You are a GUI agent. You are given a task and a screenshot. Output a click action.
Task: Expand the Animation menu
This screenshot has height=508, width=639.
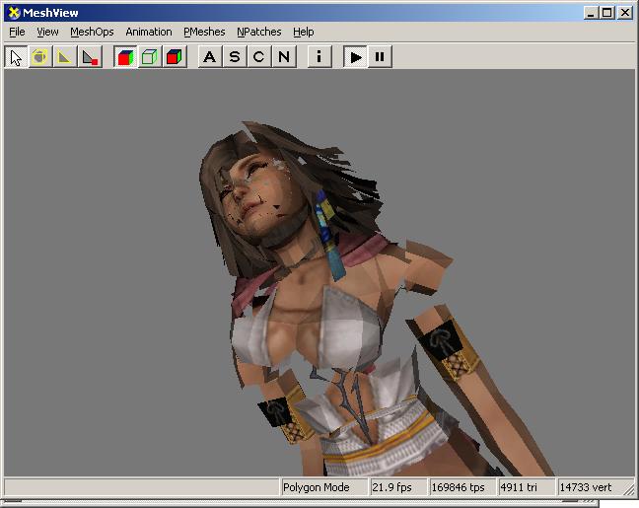[148, 32]
